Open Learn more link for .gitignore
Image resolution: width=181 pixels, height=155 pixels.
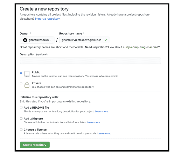(x=94, y=122)
